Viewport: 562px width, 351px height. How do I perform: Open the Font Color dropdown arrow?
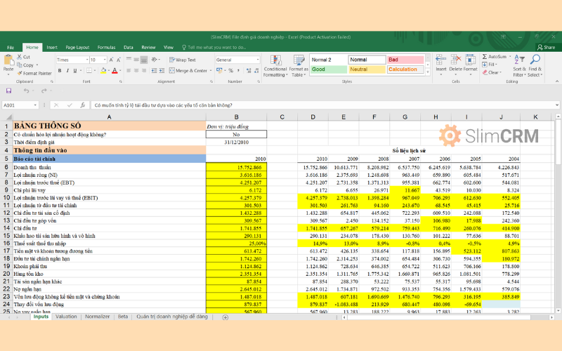pyautogui.click(x=120, y=71)
